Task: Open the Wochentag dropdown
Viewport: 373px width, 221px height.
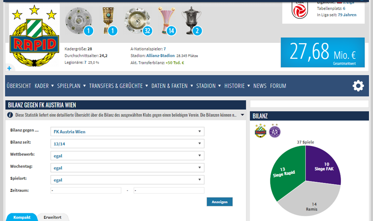Action: (127, 168)
